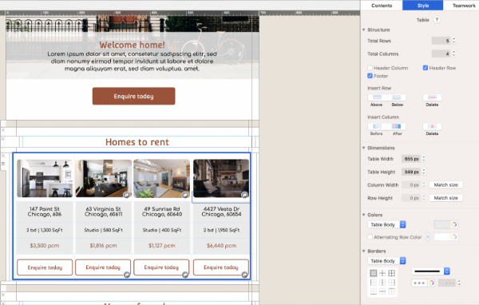Screen dimensions: 479x305
Task: Switch to the Contents tab
Action: (x=382, y=6)
